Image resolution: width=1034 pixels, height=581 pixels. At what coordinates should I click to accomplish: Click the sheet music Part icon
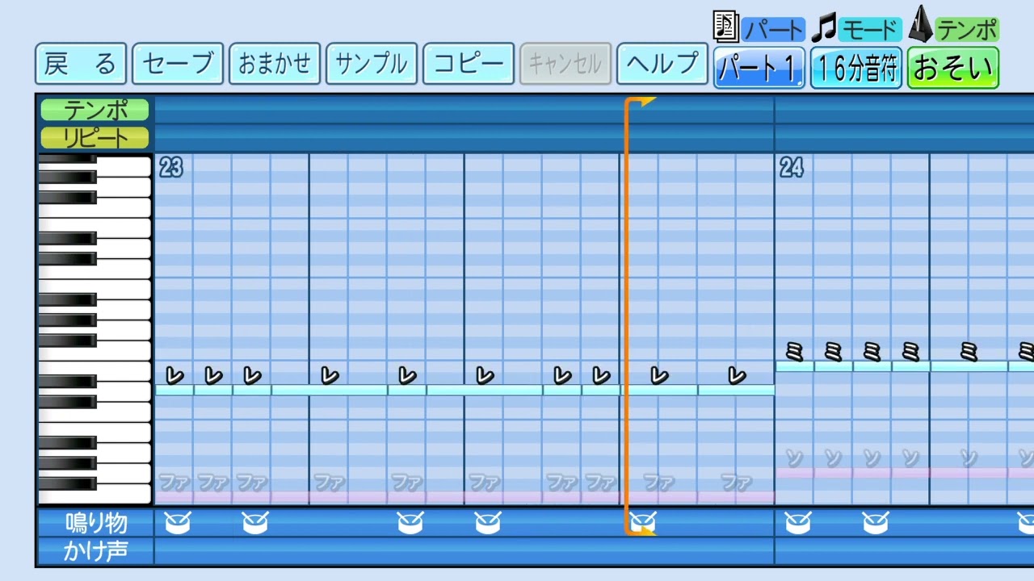click(725, 27)
